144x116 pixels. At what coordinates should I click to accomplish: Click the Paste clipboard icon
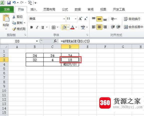(6, 18)
